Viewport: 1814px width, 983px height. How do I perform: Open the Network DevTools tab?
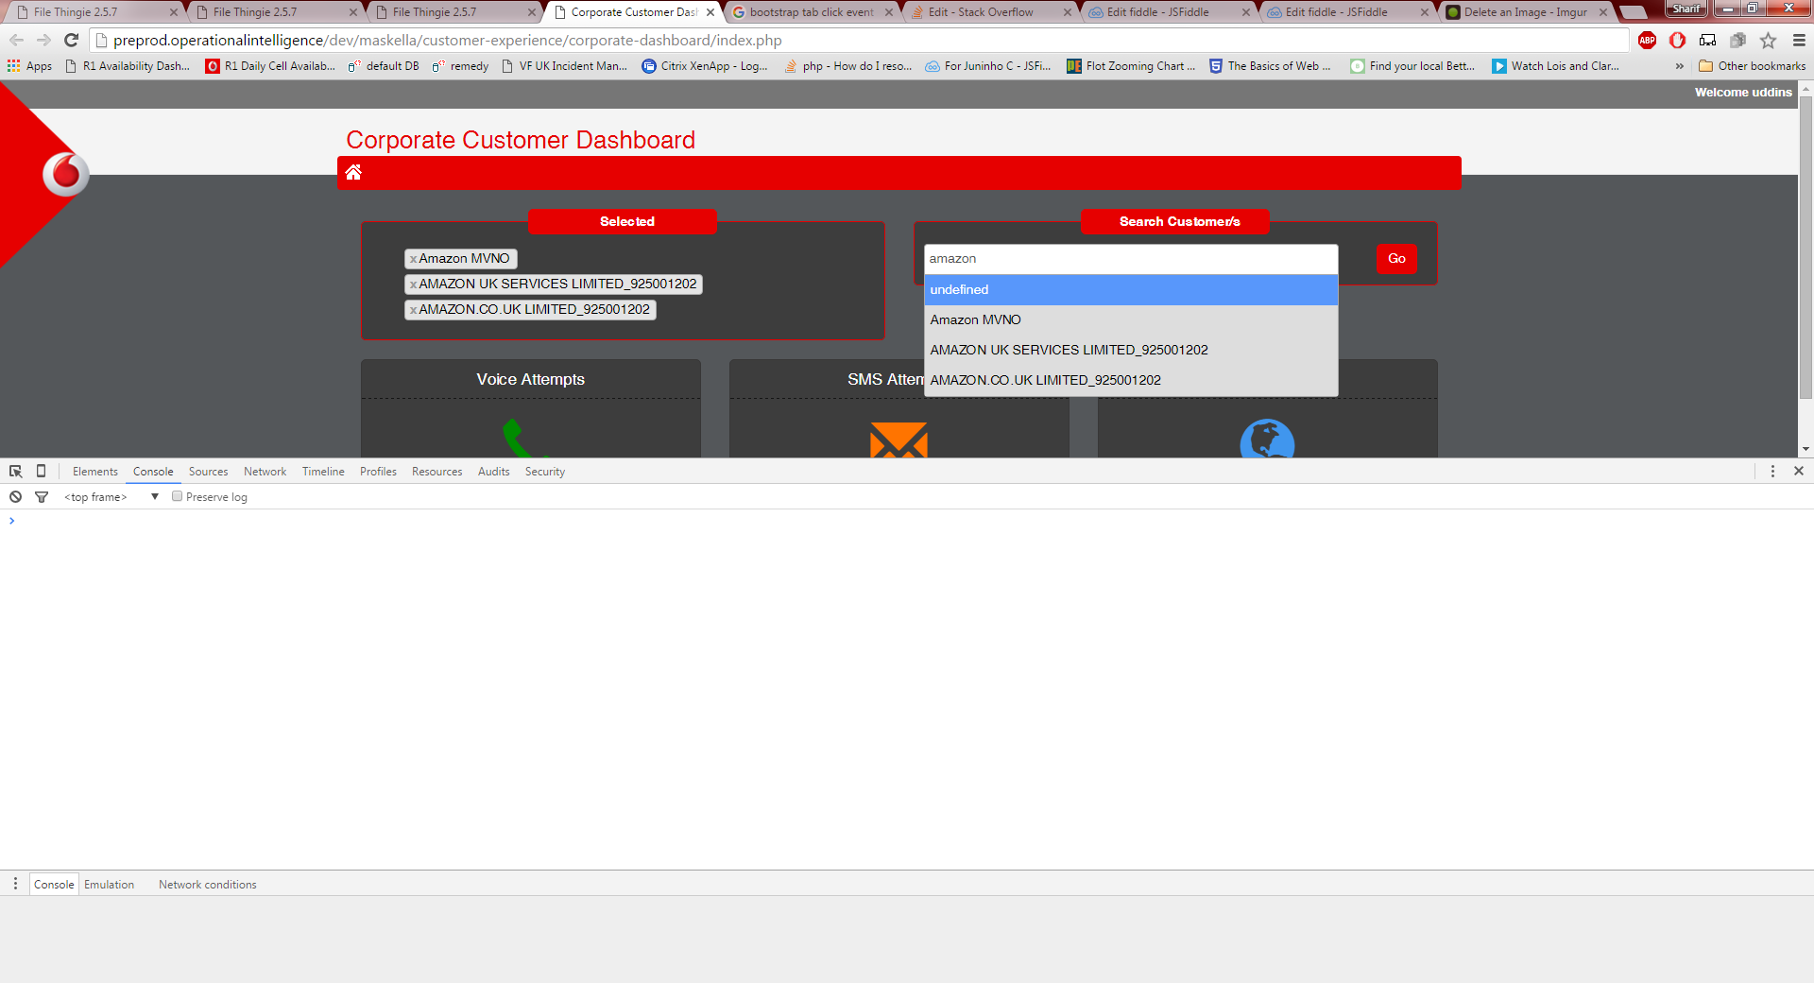[265, 472]
